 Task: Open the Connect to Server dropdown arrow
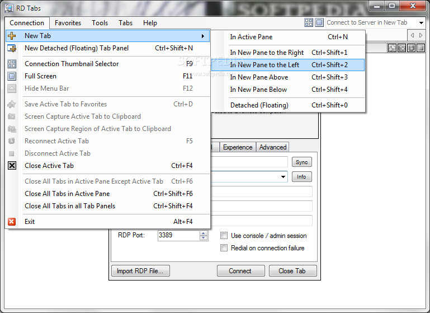pos(421,23)
